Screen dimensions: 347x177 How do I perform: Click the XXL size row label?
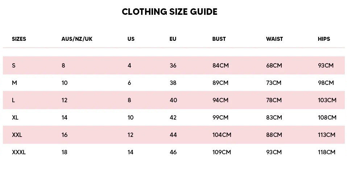17,135
